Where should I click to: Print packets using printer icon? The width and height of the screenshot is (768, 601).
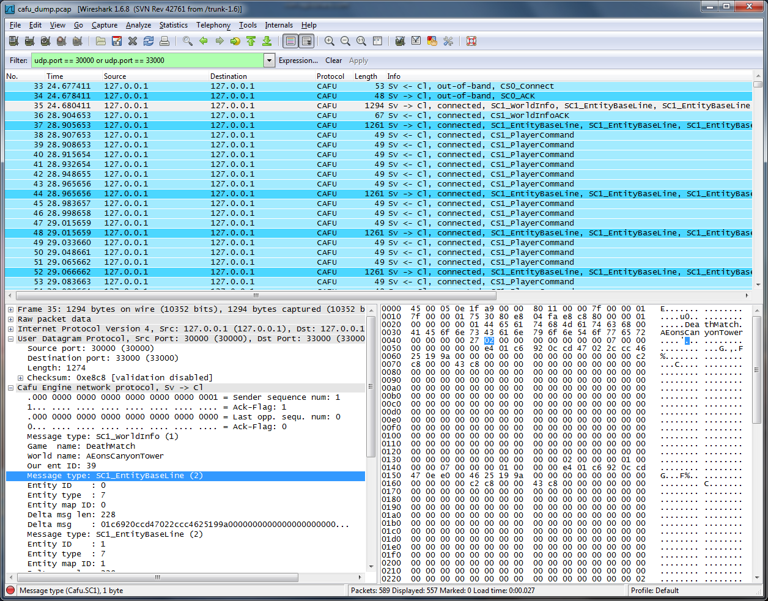164,41
